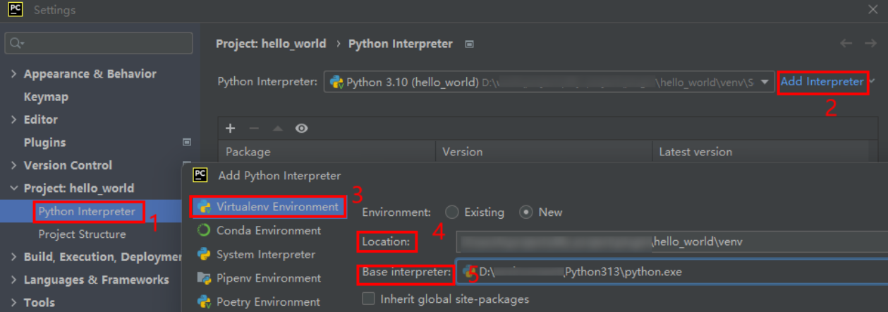Click the PyCharm logo in Settings title bar

click(x=15, y=11)
